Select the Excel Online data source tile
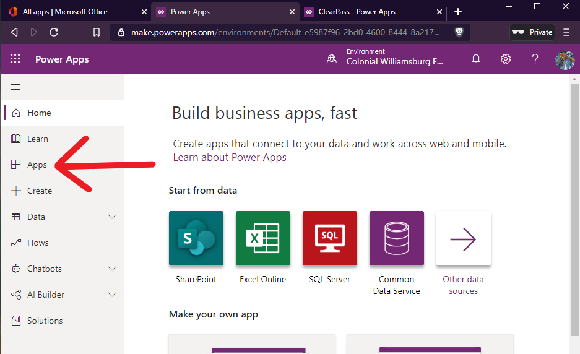Screen dimensions: 580x354 click(263, 238)
